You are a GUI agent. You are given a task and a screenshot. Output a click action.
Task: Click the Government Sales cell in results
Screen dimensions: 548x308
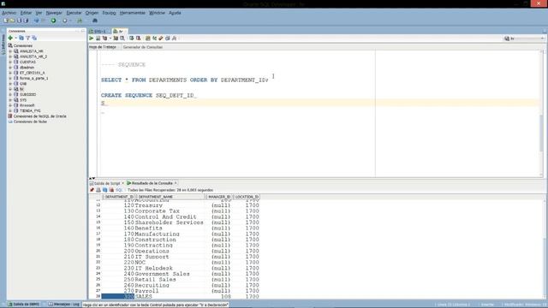pyautogui.click(x=170, y=274)
